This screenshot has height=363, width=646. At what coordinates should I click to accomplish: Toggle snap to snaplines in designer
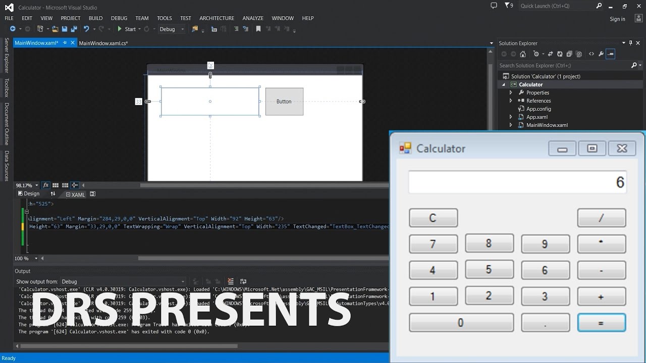click(x=74, y=186)
